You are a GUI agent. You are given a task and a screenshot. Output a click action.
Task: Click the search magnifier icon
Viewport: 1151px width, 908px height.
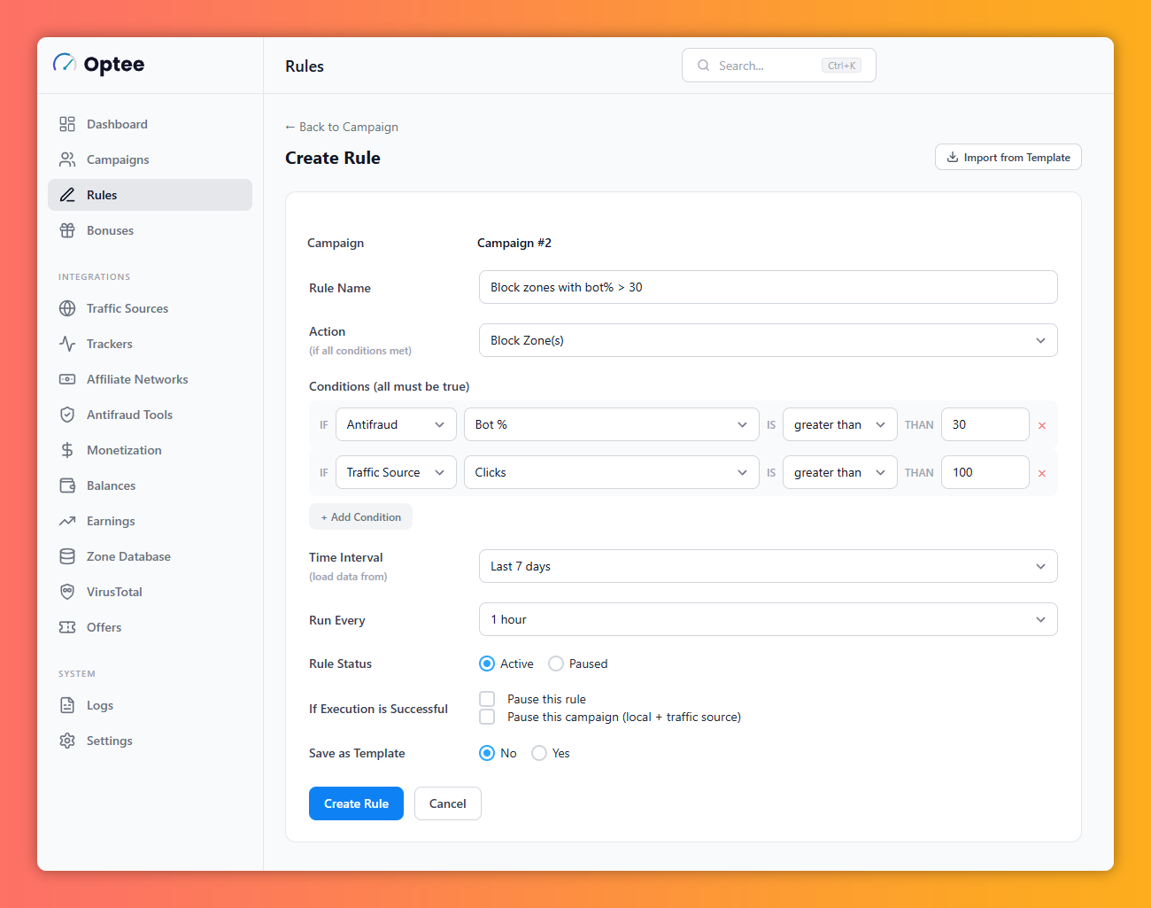pos(704,66)
